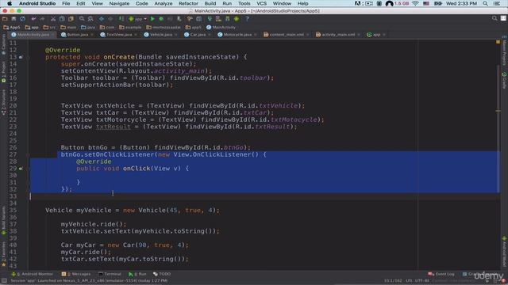Click the warning marker at top of scrollbar
508x285 pixels.
pyautogui.click(x=498, y=42)
